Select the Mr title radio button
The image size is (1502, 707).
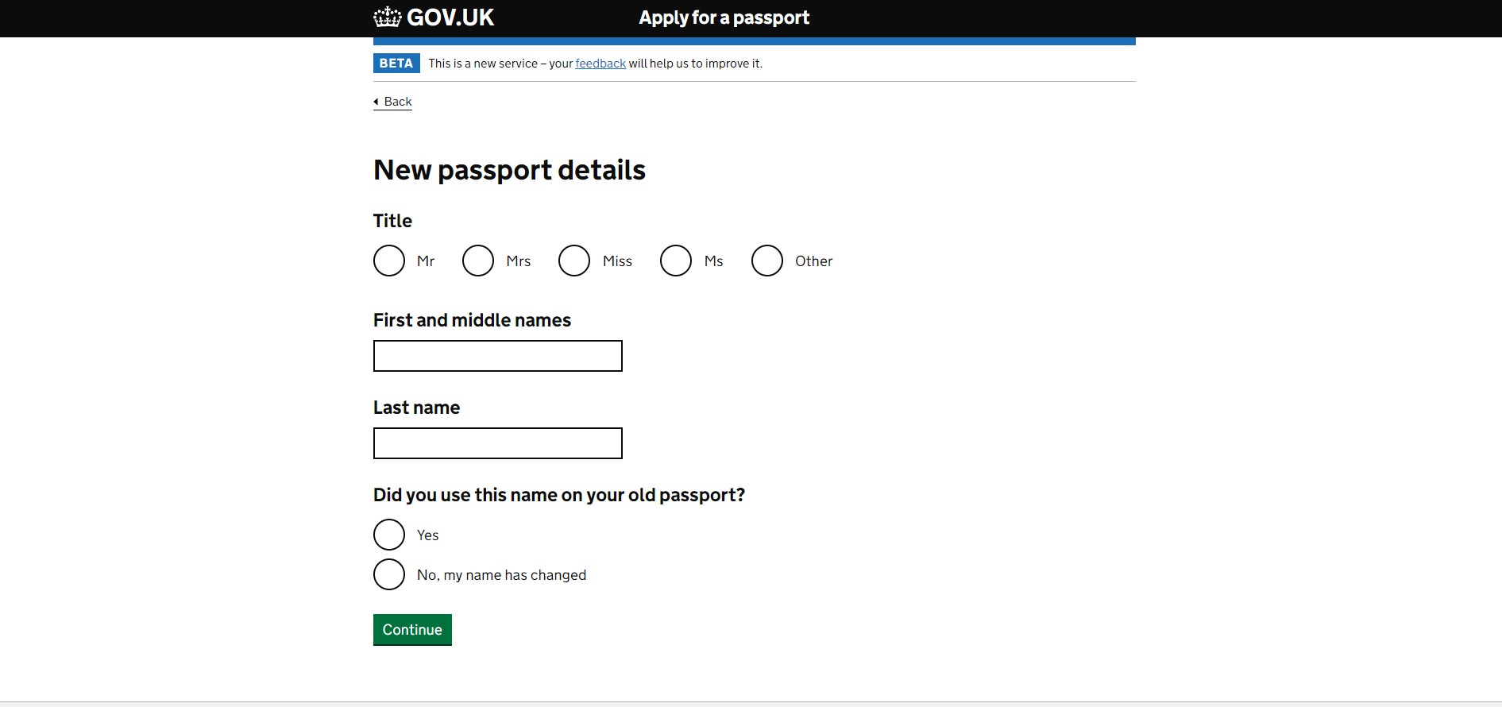(389, 261)
